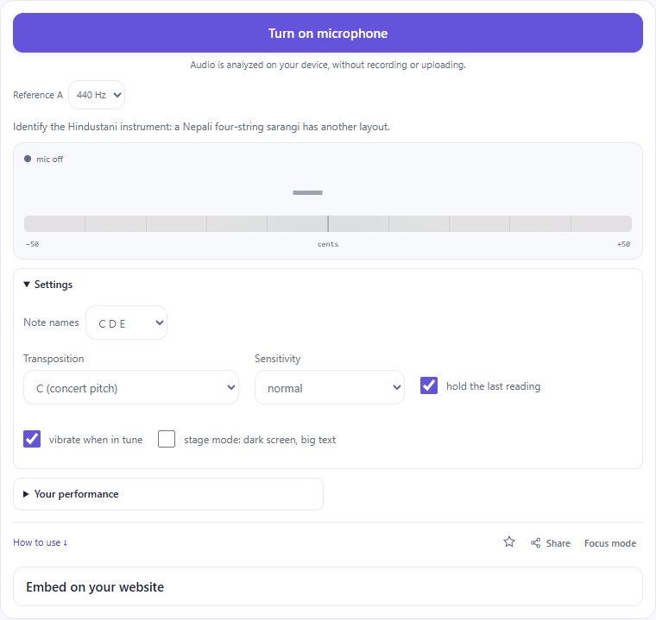656x620 pixels.
Task: Collapse the Settings section
Action: click(48, 285)
